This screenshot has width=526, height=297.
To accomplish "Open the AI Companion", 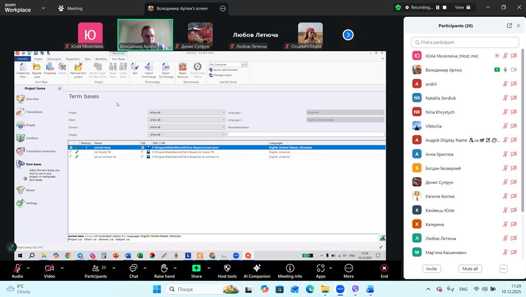I will [x=257, y=268].
